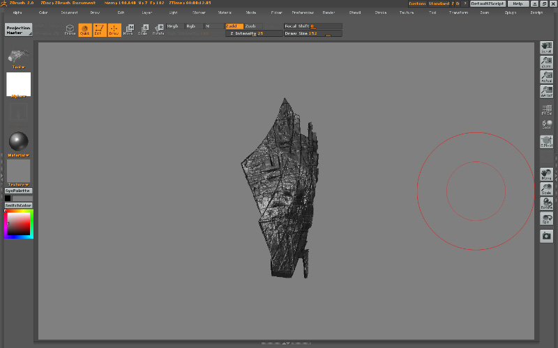Image resolution: width=558 pixels, height=348 pixels.
Task: Select the Scroll canvas tool
Action: coord(547,47)
